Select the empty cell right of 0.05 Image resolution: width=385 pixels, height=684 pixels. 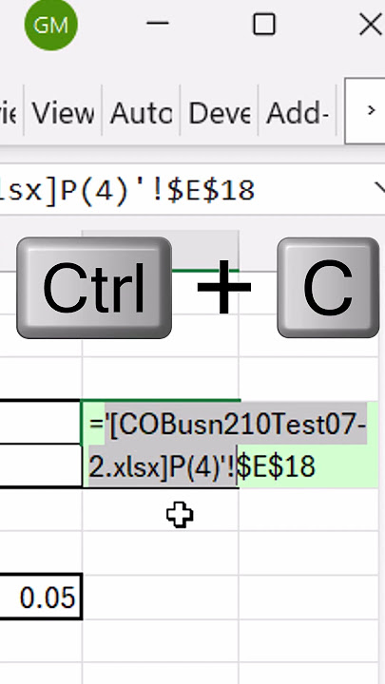(x=161, y=598)
